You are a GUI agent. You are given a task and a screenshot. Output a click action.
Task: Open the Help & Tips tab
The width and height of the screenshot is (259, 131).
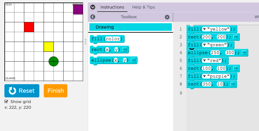coord(144,7)
